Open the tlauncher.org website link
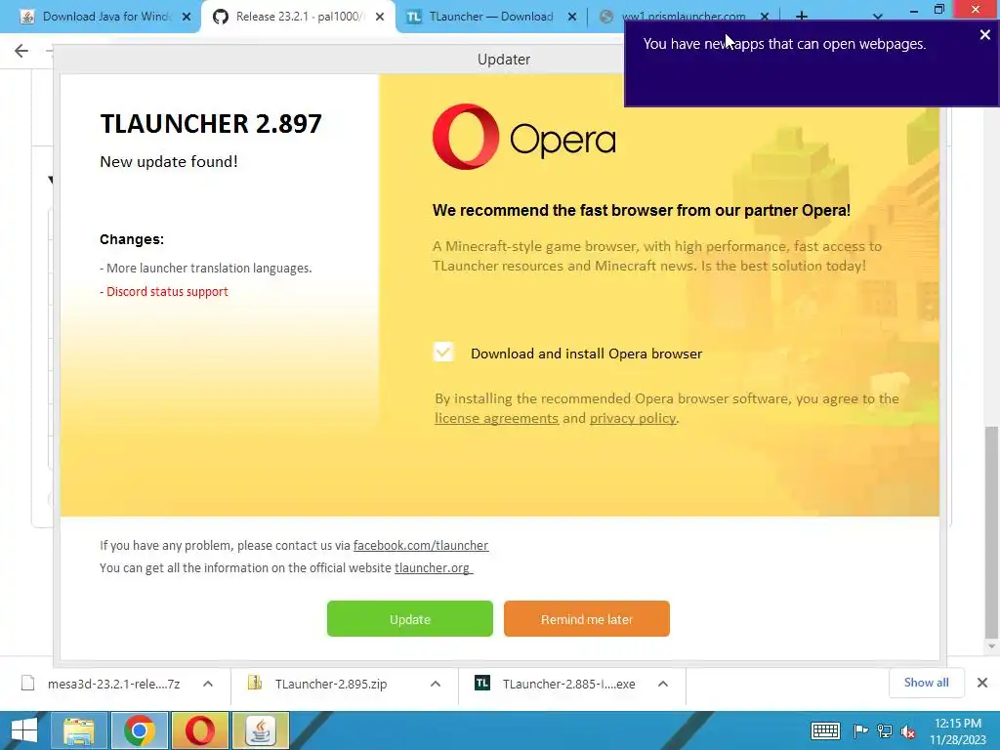 (433, 567)
